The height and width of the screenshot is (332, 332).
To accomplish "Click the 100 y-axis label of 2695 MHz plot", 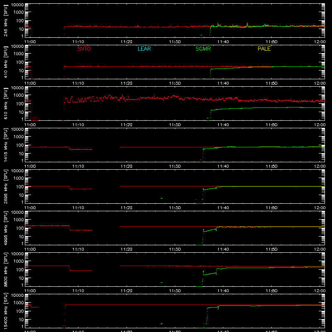I will (20, 186).
